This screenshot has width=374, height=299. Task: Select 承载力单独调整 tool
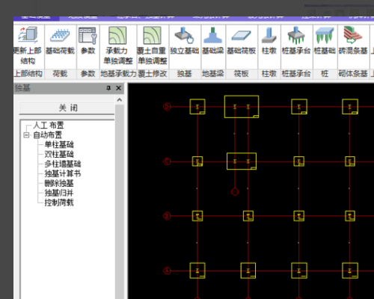pos(117,35)
